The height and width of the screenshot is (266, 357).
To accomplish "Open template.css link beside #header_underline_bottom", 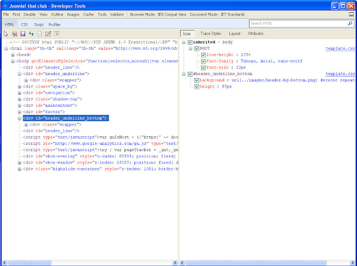I will pos(340,74).
